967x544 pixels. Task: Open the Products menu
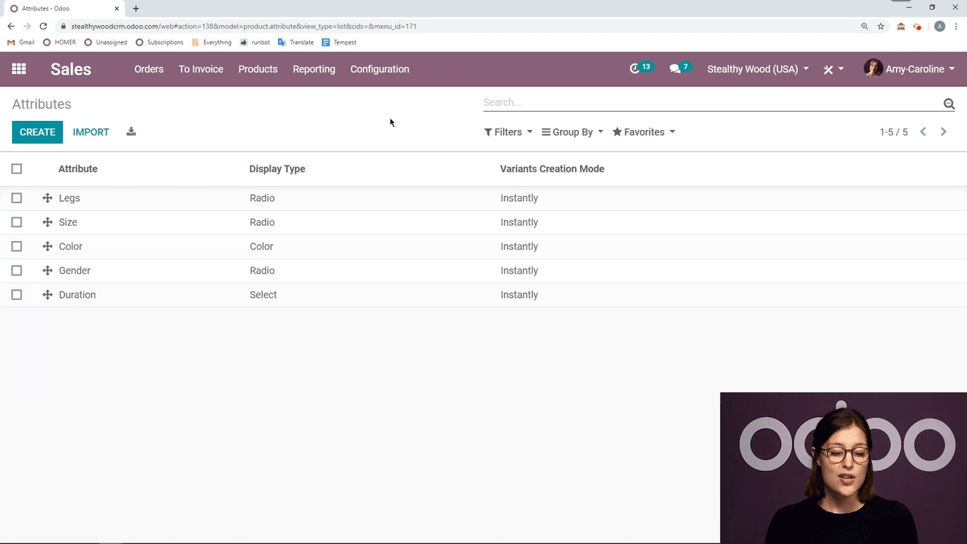258,69
